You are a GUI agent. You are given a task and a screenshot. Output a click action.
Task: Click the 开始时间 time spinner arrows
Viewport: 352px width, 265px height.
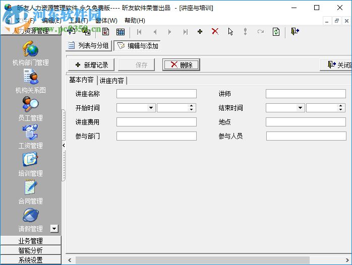pos(191,108)
